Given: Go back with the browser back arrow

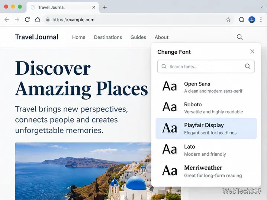Looking at the screenshot, I should (7, 20).
